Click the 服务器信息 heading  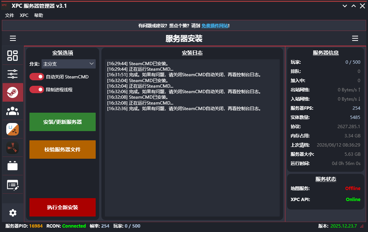tap(326, 53)
